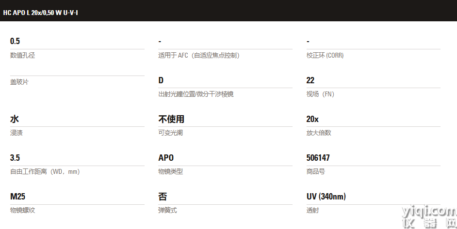Screen dimensions: 457x229
Task: Select the 自由工作距离 (WD, mm) label
Action: pos(45,171)
